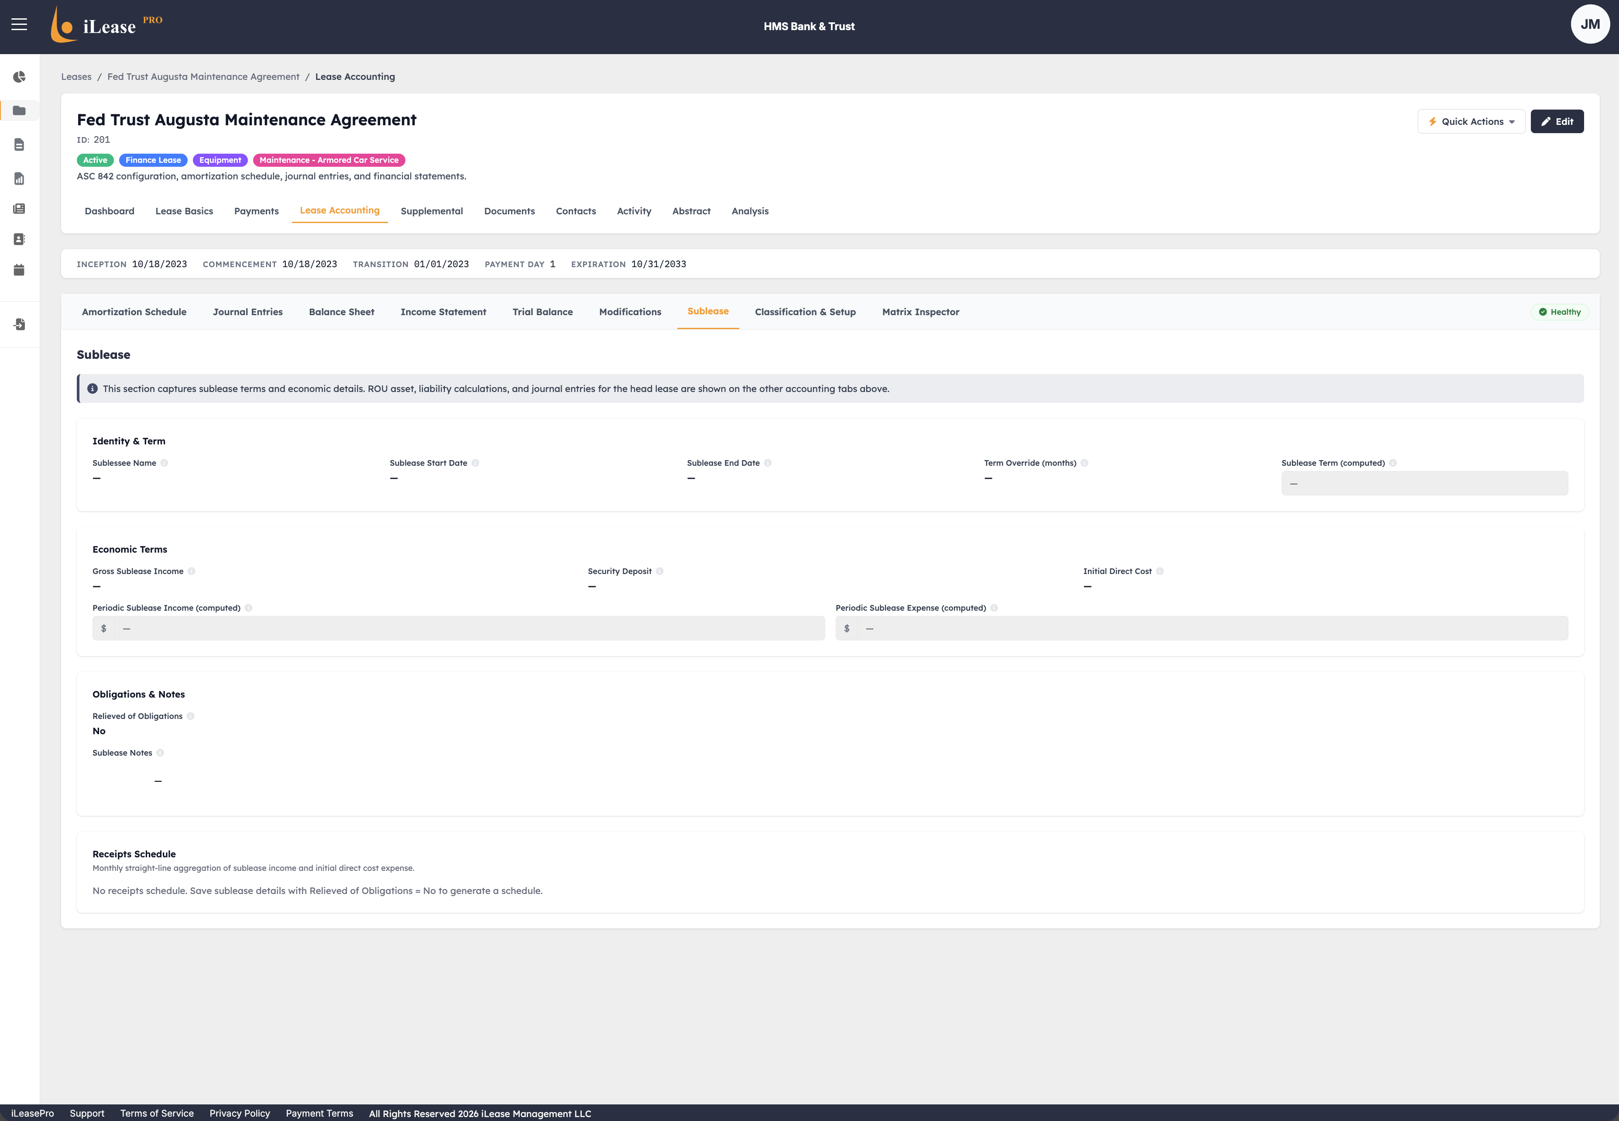Click info icon next to Sublease Notes
The width and height of the screenshot is (1619, 1121).
[160, 752]
